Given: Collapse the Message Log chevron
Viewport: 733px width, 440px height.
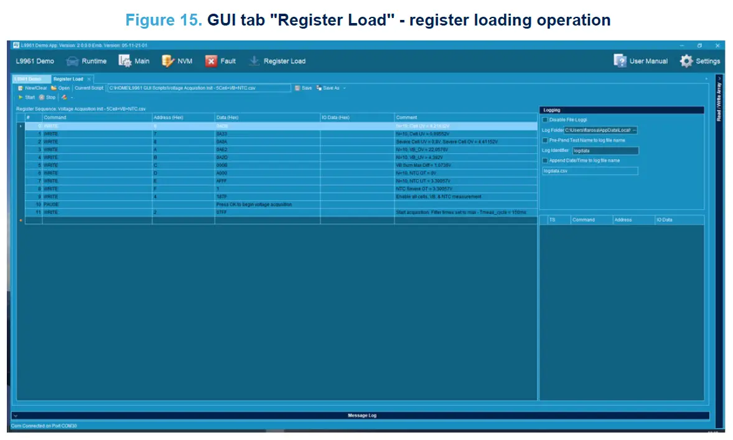Looking at the screenshot, I should pos(16,415).
